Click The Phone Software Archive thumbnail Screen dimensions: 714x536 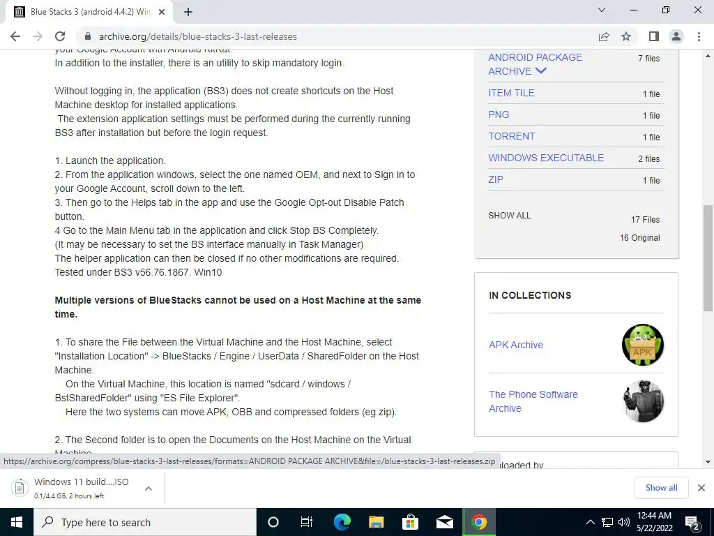(642, 401)
